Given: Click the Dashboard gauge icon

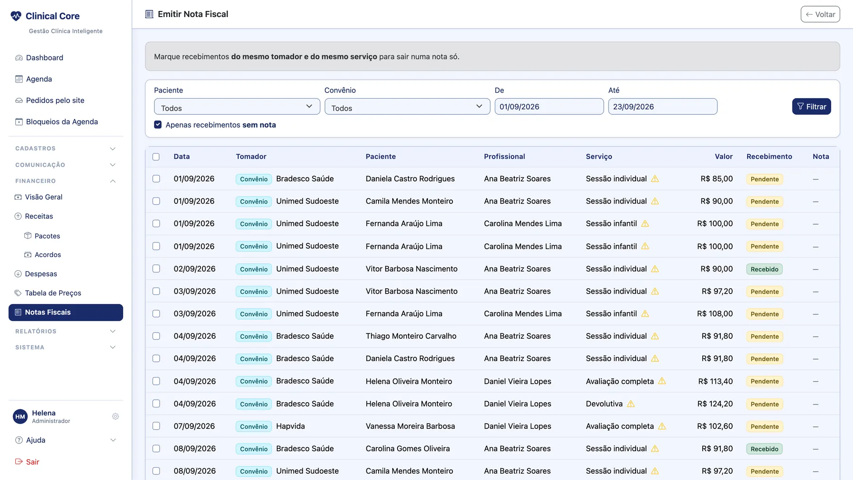Looking at the screenshot, I should 19,58.
